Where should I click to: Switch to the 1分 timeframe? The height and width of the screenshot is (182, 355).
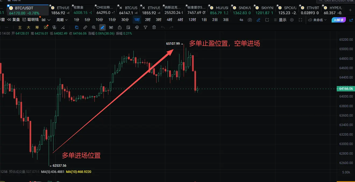click(x=77, y=20)
